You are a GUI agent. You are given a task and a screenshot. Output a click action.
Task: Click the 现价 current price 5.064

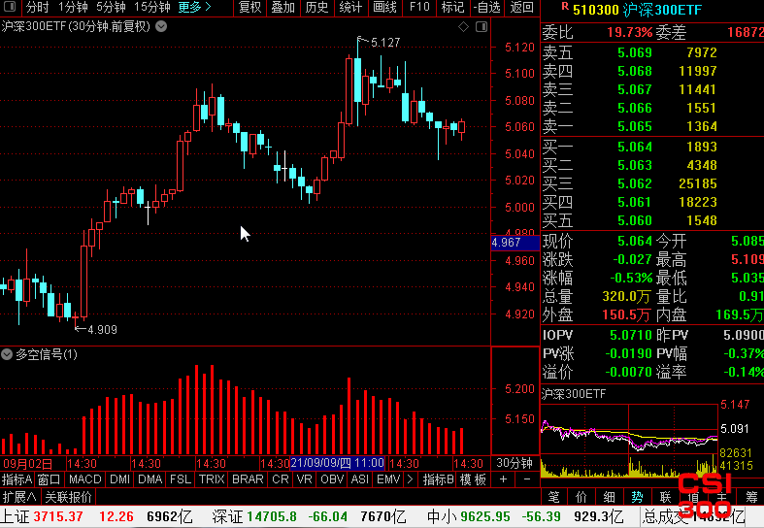point(634,241)
